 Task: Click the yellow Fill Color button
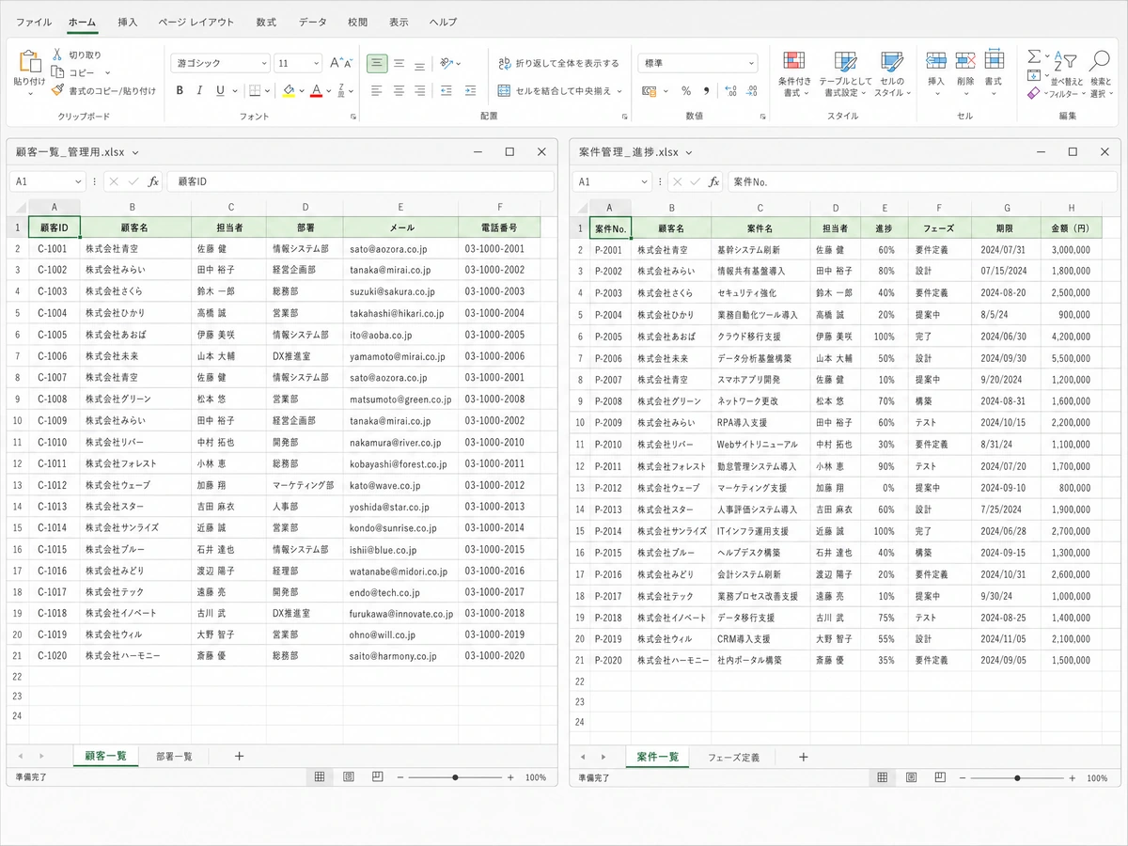coord(289,90)
